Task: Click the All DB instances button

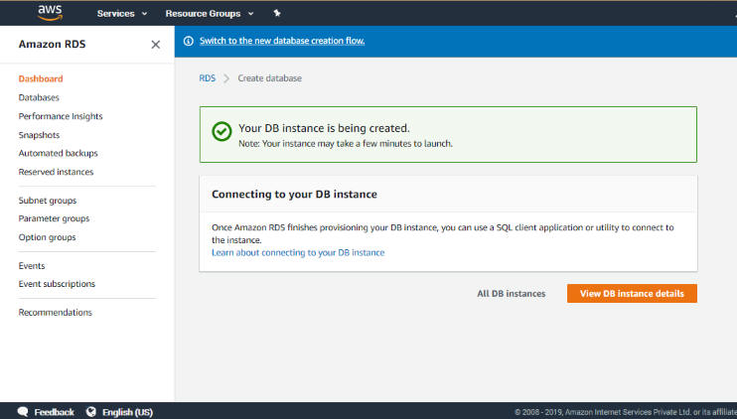Action: click(511, 294)
